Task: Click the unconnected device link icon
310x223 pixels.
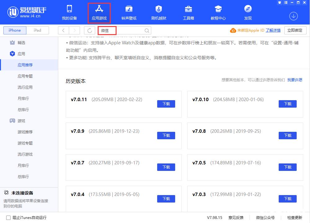Action: [6, 193]
